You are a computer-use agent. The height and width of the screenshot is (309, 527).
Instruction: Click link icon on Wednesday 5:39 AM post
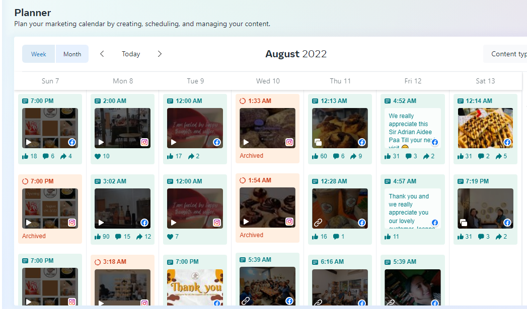[x=246, y=301]
